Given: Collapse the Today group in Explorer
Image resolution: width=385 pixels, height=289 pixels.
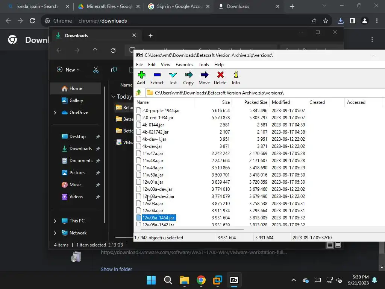Looking at the screenshot, I should (113, 97).
